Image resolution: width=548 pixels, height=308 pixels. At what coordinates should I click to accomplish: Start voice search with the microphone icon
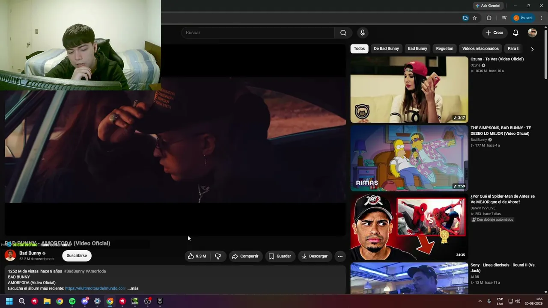(x=363, y=33)
